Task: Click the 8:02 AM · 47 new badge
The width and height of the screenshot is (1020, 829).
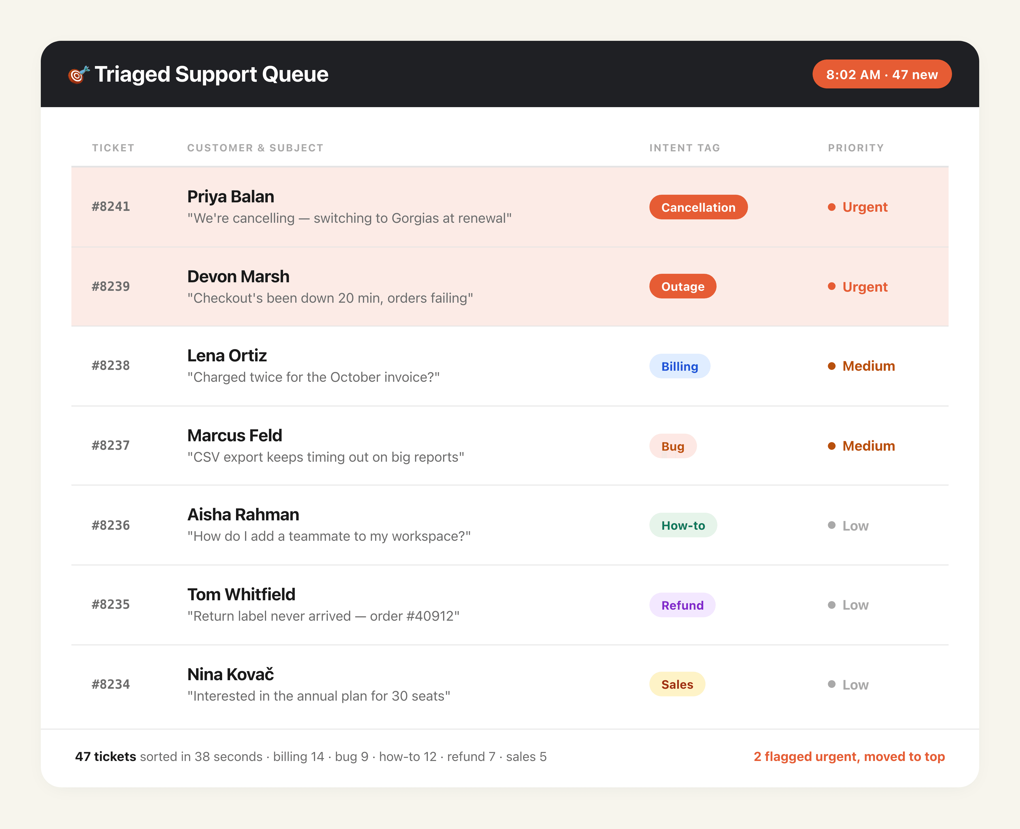Action: click(881, 75)
